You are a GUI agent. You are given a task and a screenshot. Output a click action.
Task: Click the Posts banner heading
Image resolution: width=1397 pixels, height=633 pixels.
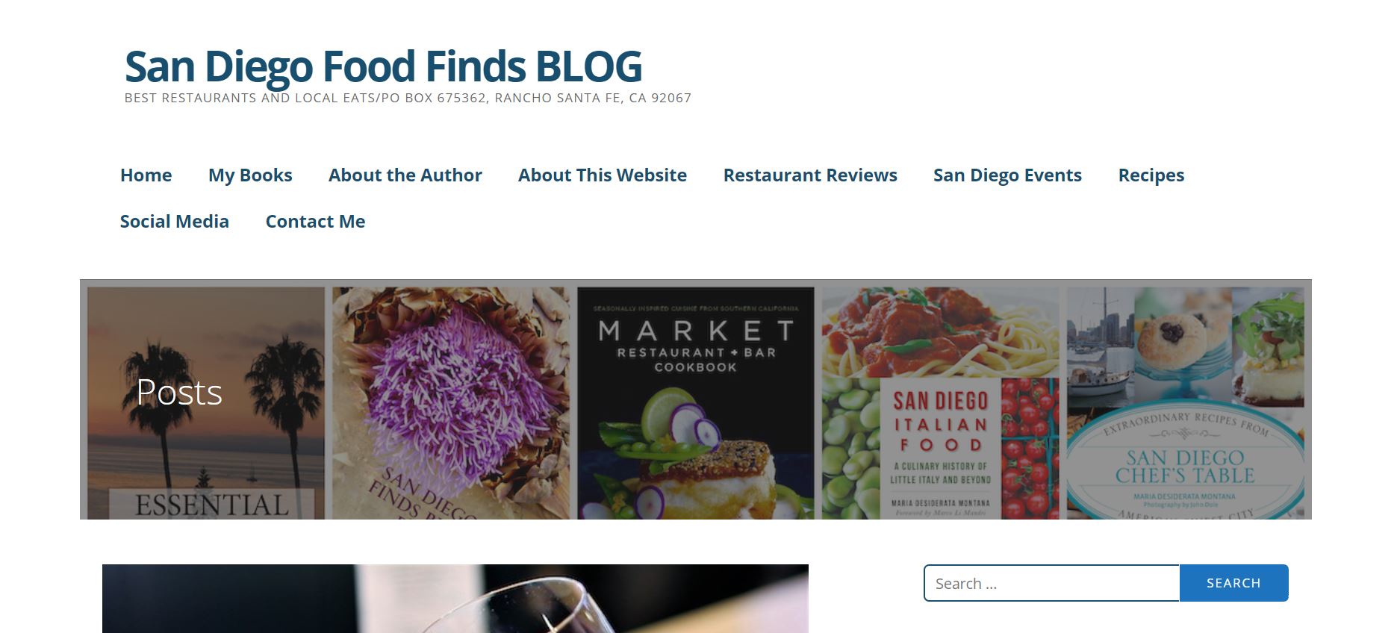coord(179,393)
